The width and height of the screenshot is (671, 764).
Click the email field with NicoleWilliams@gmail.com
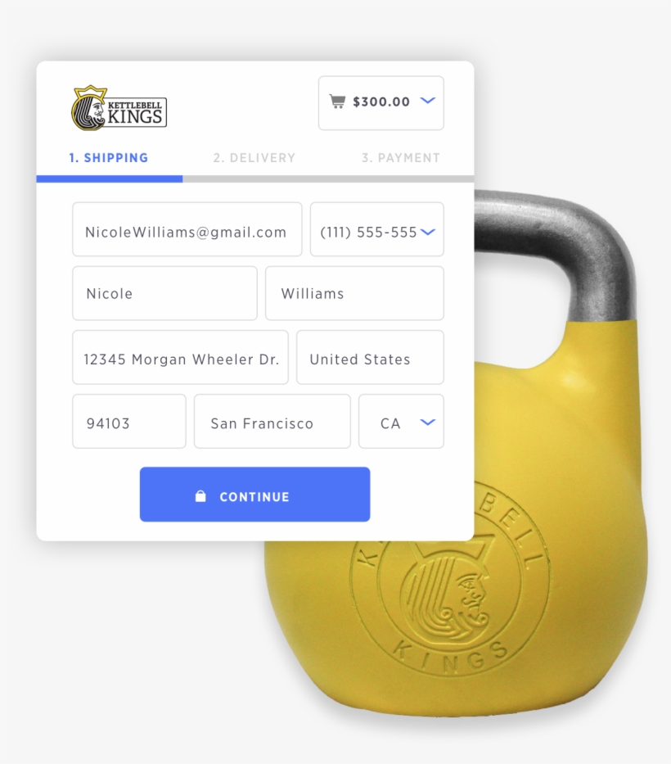pos(187,229)
